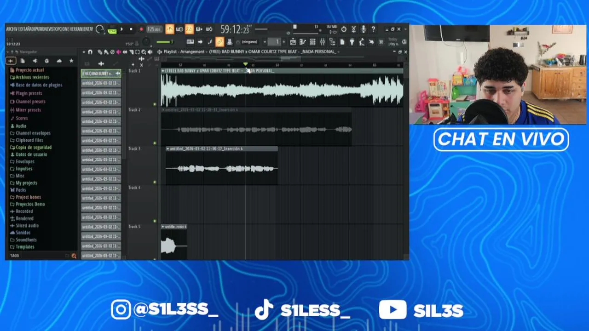The image size is (589, 331).
Task: Start playback with the play button
Action: [x=121, y=29]
